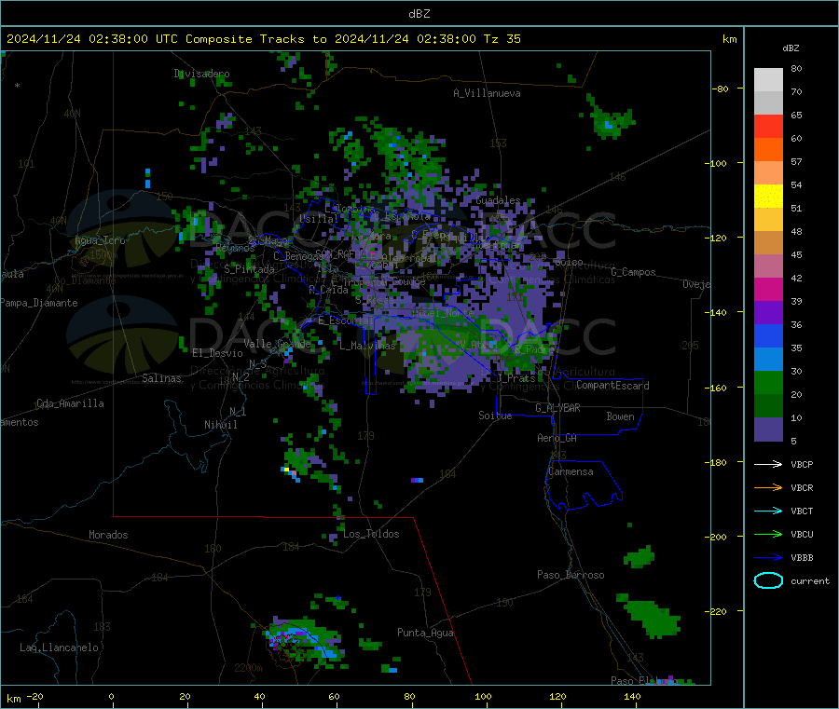The width and height of the screenshot is (839, 709).
Task: Select the slate purple 5-10 dBZ color band
Action: coord(768,429)
